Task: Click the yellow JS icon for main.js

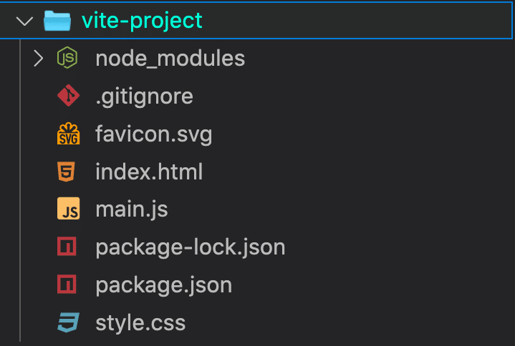Action: click(68, 209)
